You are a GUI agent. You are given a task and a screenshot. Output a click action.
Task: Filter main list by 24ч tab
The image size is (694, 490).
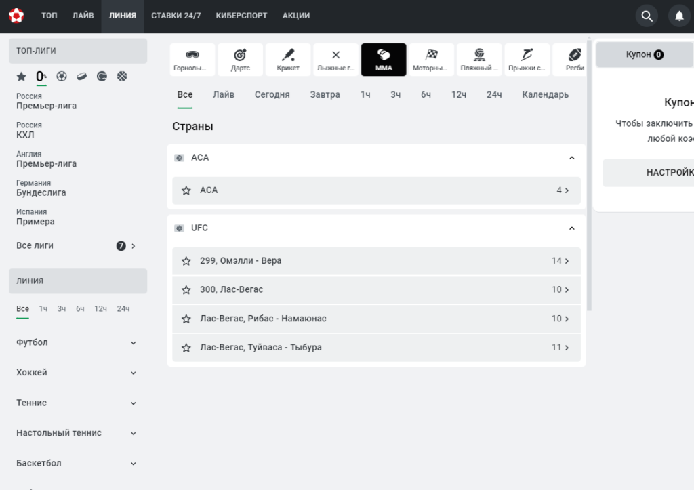coord(494,95)
